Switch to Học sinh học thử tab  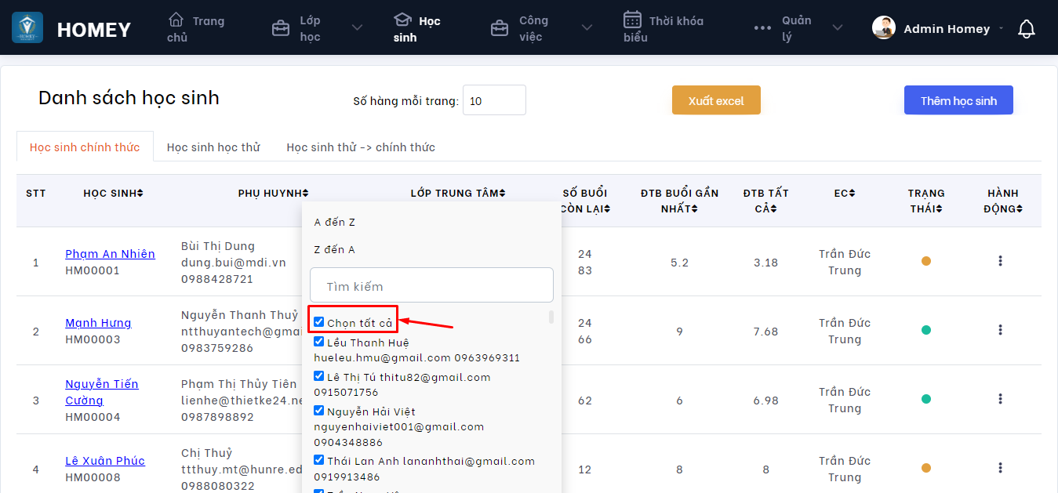(x=213, y=147)
